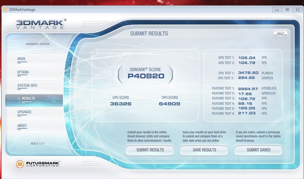The image size is (304, 179).
Task: Click the 3DMark Vantage logo
Action: pos(41,24)
